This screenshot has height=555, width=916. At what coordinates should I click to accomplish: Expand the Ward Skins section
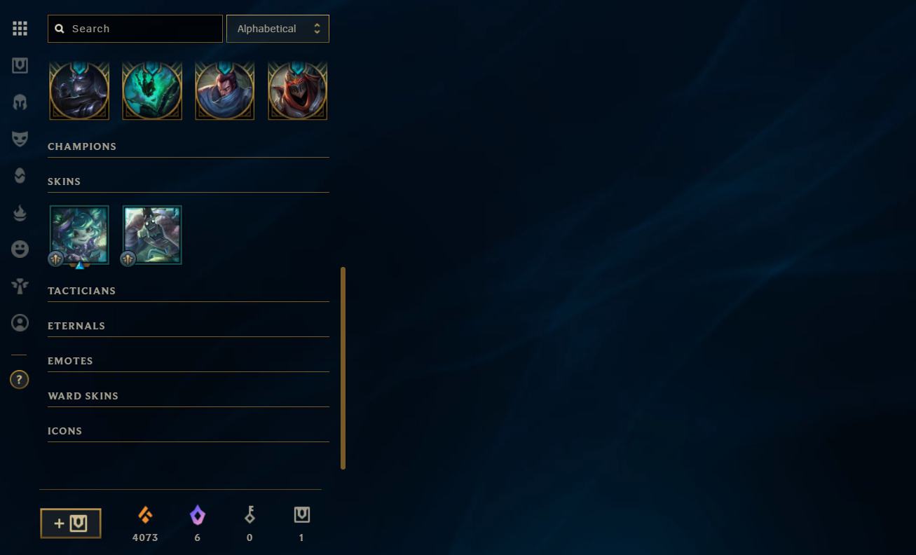[x=188, y=396]
